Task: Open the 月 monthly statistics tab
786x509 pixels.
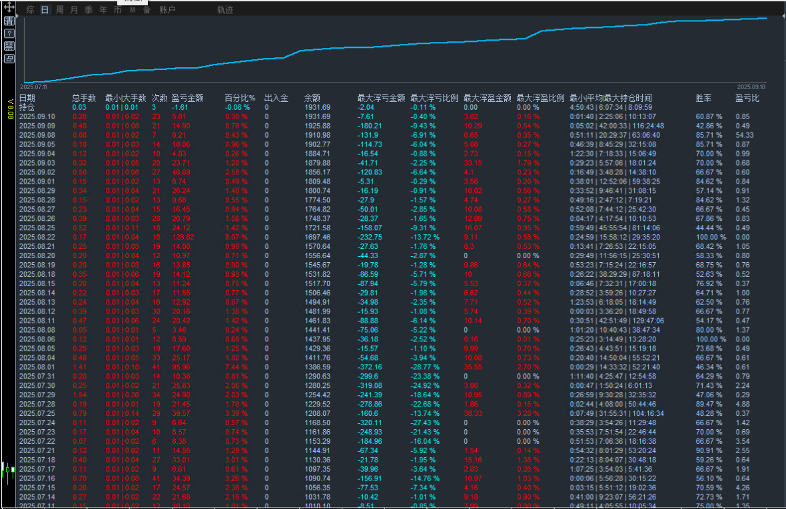Action: (x=74, y=10)
